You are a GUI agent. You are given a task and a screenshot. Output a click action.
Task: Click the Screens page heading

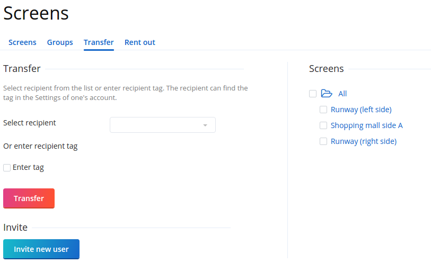(x=36, y=14)
